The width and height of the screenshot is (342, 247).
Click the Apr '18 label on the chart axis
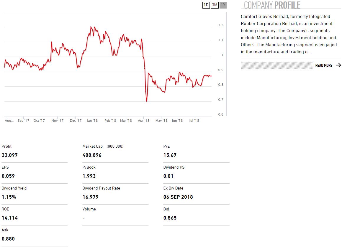click(144, 121)
